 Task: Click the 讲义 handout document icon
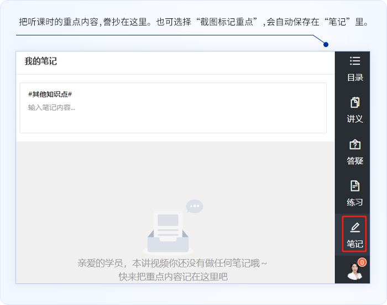355,102
